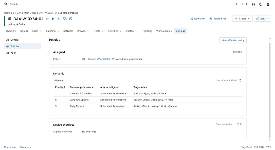Open the user account profile icon
The width and height of the screenshot is (275, 150).
(268, 4)
